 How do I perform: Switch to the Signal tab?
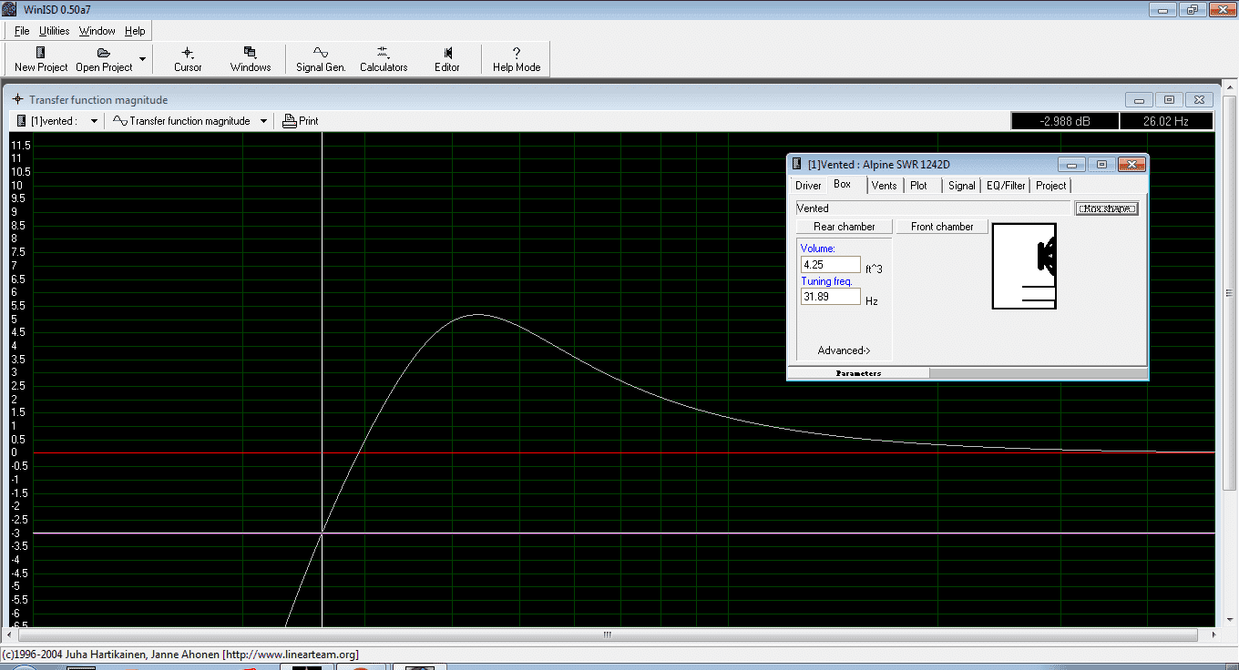click(x=961, y=186)
